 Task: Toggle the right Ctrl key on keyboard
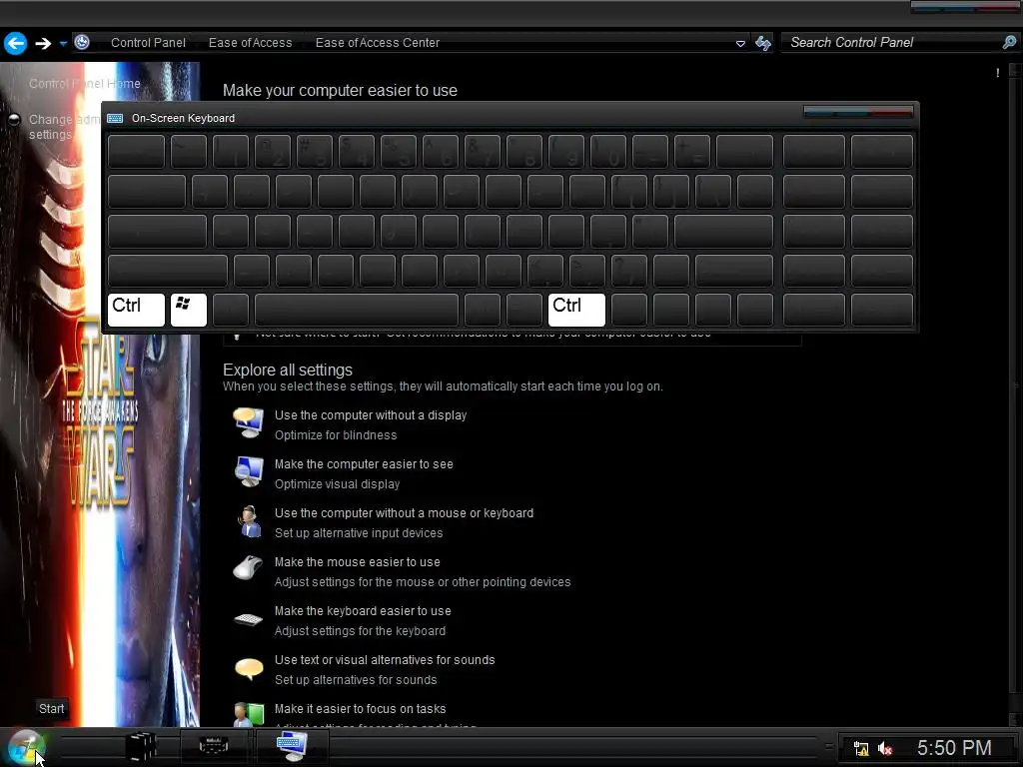click(x=576, y=310)
